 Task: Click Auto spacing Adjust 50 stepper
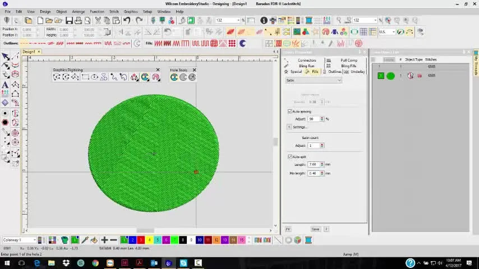(x=322, y=119)
